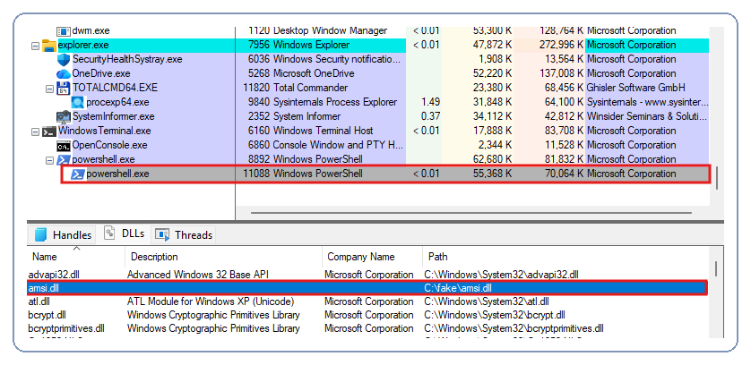751x365 pixels.
Task: Click Sysinternals Process Explorer description
Action: [x=335, y=102]
